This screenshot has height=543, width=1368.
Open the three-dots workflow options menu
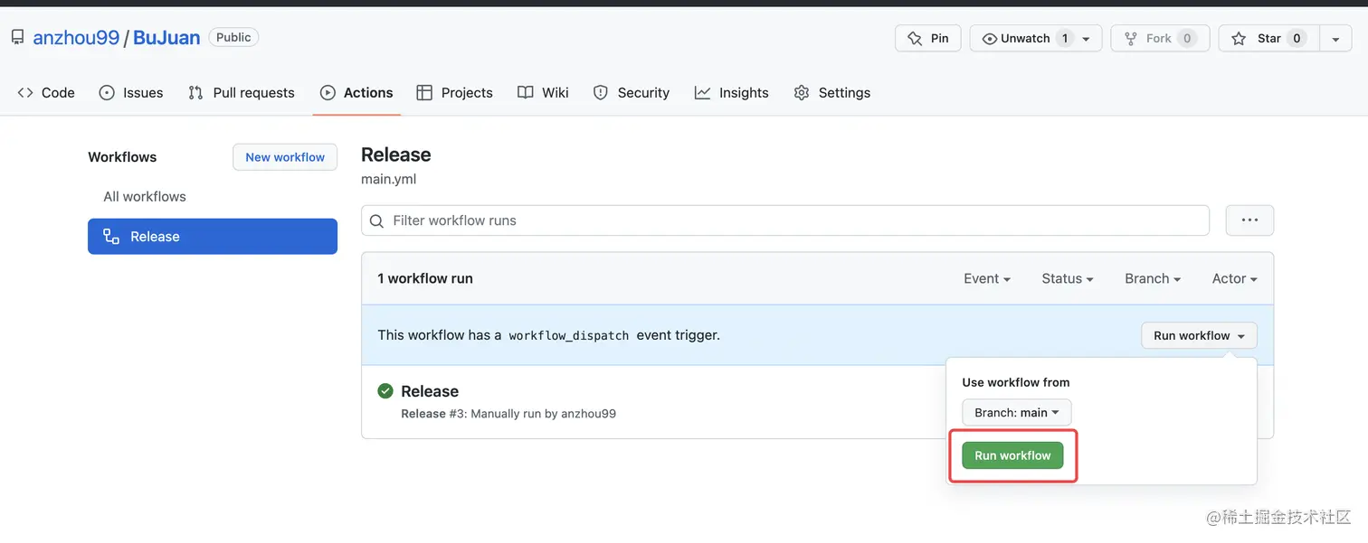click(1249, 220)
